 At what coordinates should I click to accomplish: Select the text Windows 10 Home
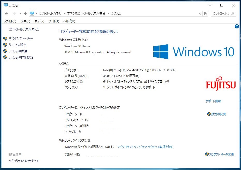77,46
